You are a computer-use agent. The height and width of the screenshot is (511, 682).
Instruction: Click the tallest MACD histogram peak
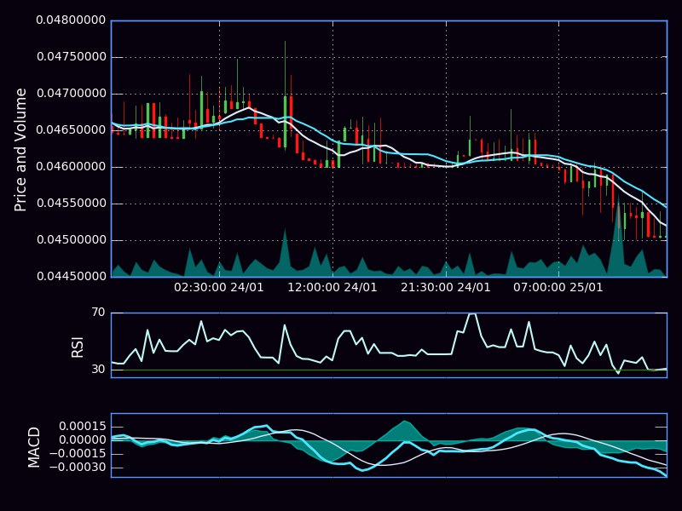pyautogui.click(x=406, y=430)
